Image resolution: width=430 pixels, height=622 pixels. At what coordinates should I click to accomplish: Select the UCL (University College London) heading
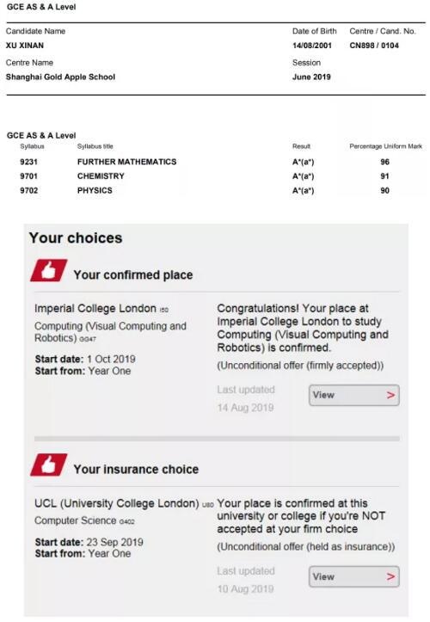(117, 503)
